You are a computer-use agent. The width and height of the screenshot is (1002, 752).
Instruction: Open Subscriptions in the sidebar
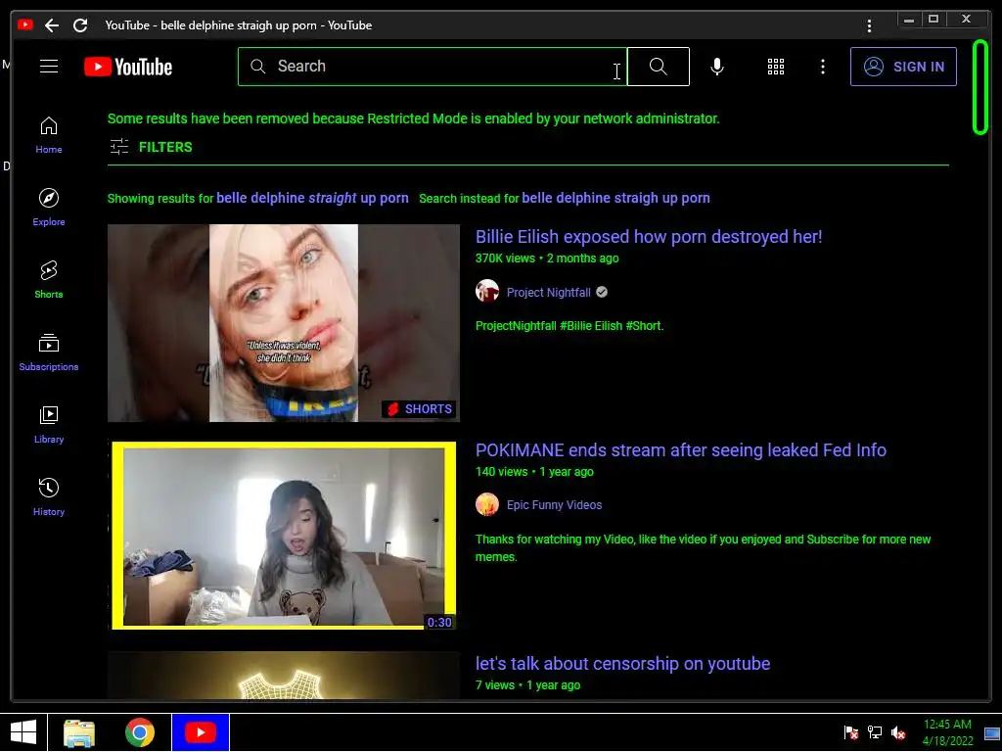tap(49, 352)
